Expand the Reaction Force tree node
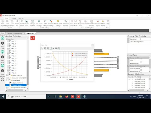The image size is (151, 113). point(7,75)
